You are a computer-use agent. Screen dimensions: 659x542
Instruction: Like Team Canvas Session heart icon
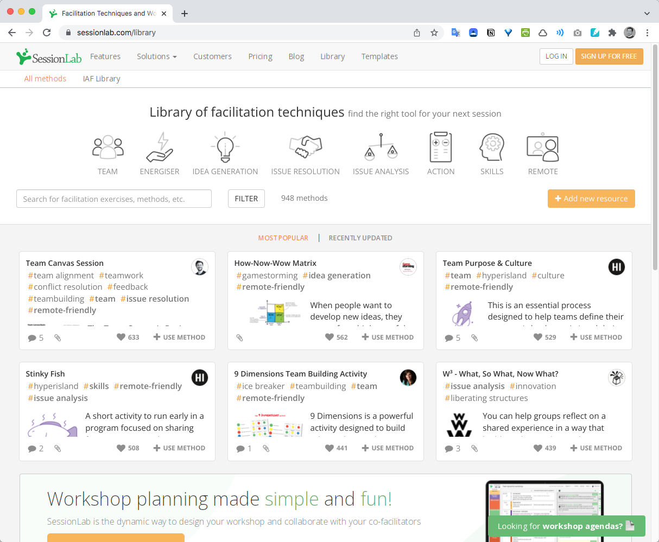pyautogui.click(x=121, y=337)
